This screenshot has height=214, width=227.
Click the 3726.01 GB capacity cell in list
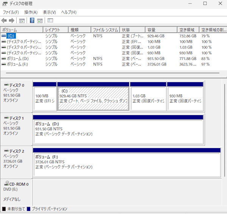[157, 64]
